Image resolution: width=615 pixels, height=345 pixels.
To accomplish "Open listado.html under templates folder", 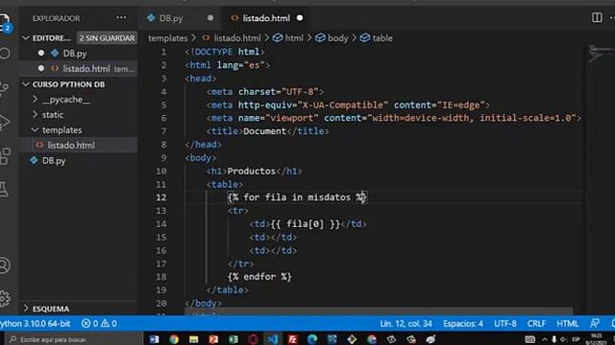I will tap(71, 145).
